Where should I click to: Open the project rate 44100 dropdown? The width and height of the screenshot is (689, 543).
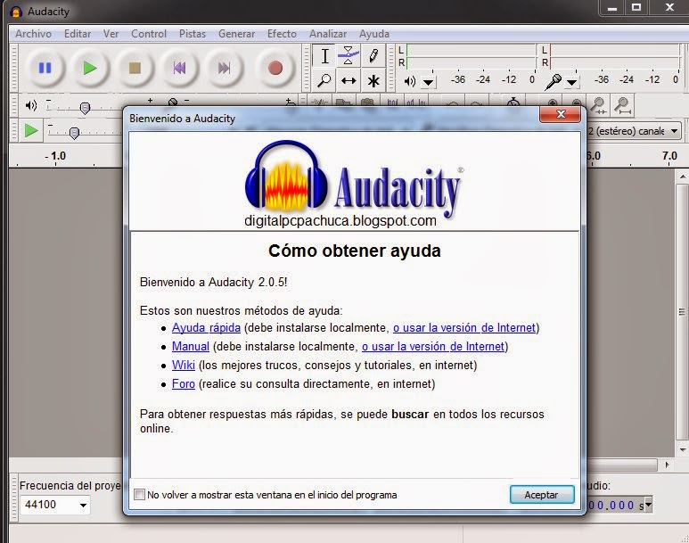point(83,505)
